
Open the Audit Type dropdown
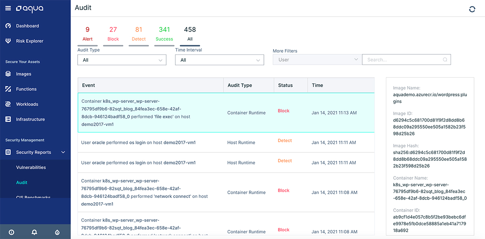point(122,60)
